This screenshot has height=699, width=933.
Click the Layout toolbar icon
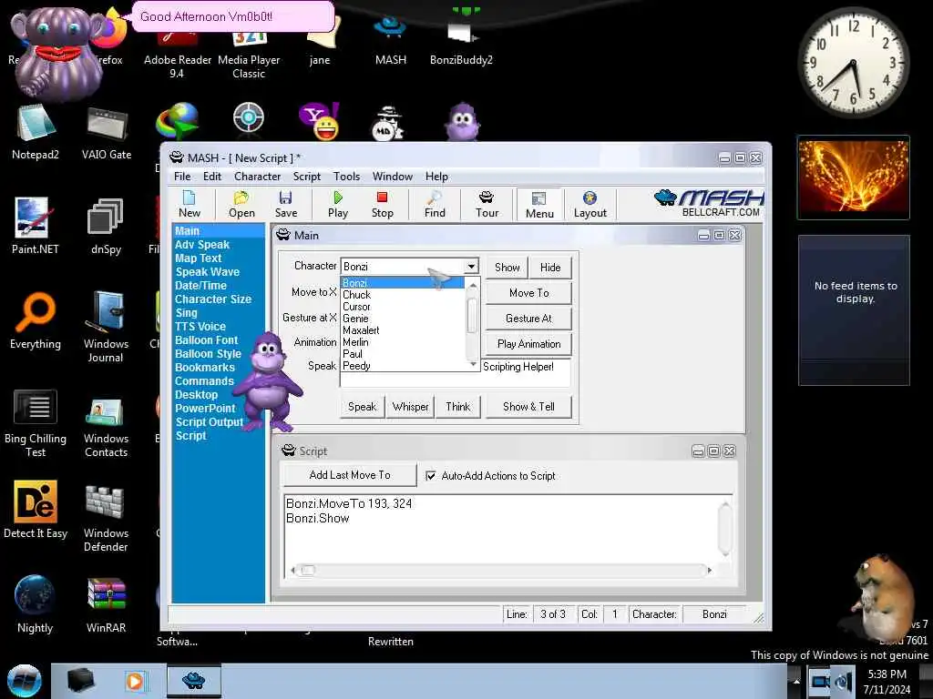[590, 205]
